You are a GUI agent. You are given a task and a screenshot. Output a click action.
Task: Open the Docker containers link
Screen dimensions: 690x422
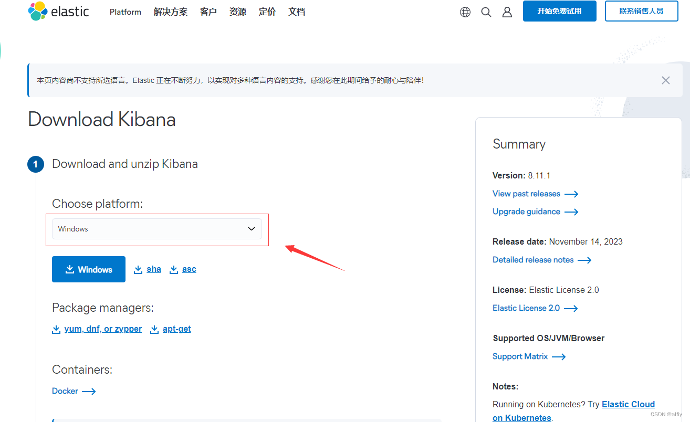[x=65, y=391]
